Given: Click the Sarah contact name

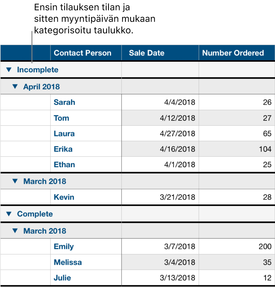Looking at the screenshot, I should (x=64, y=102).
